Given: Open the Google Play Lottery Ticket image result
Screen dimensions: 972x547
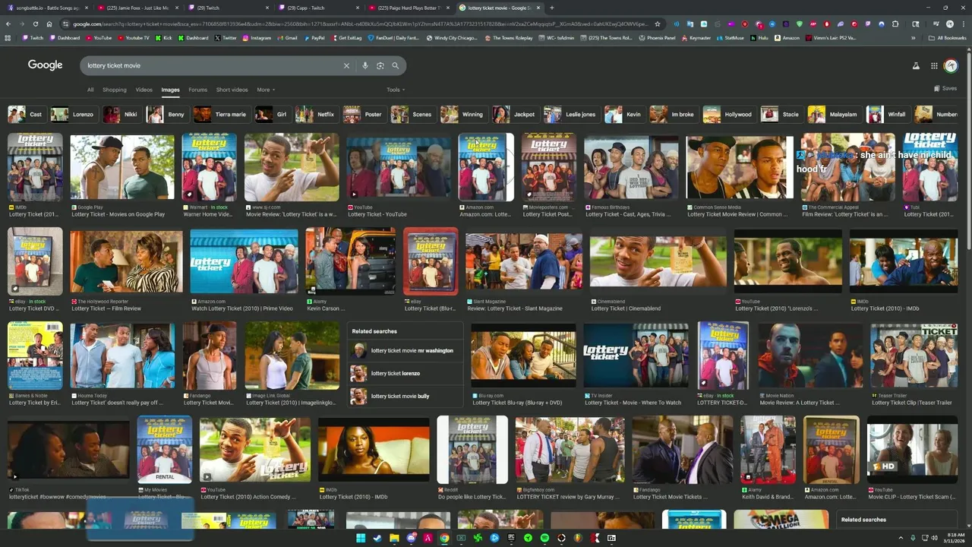Looking at the screenshot, I should (122, 167).
